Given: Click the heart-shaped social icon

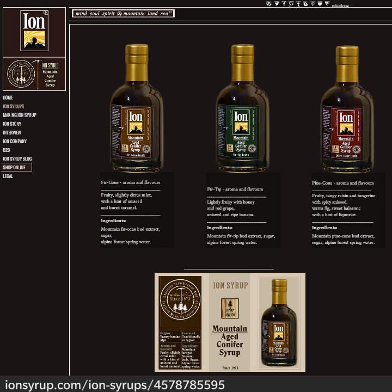Looking at the screenshot, I should coord(320,4).
